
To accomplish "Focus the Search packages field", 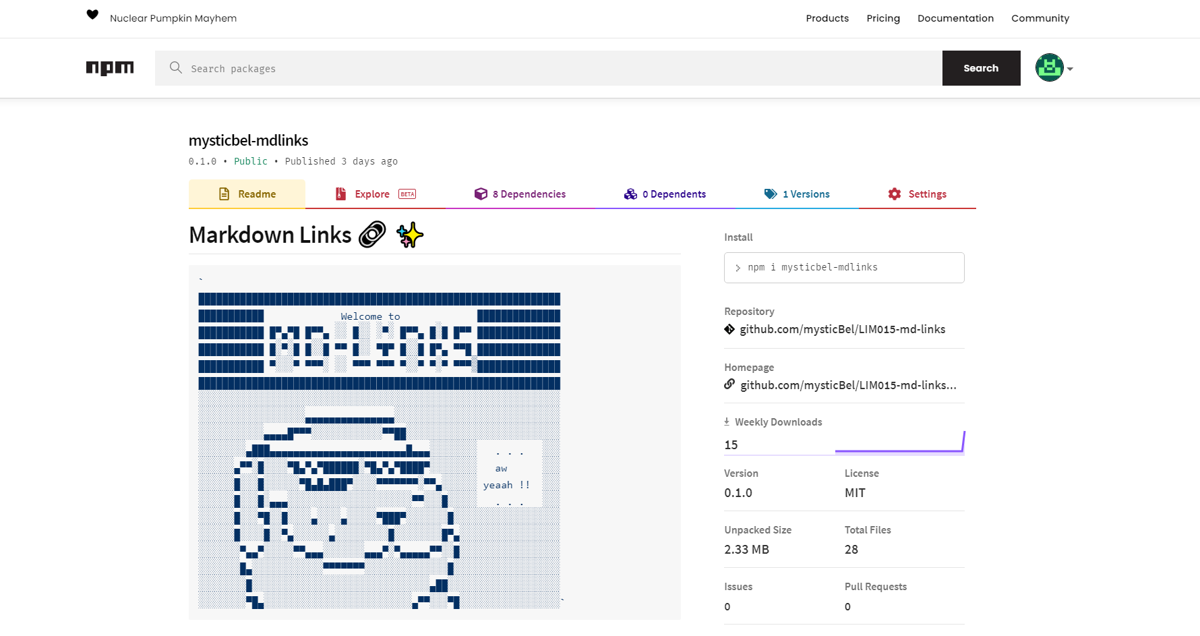I will (549, 68).
